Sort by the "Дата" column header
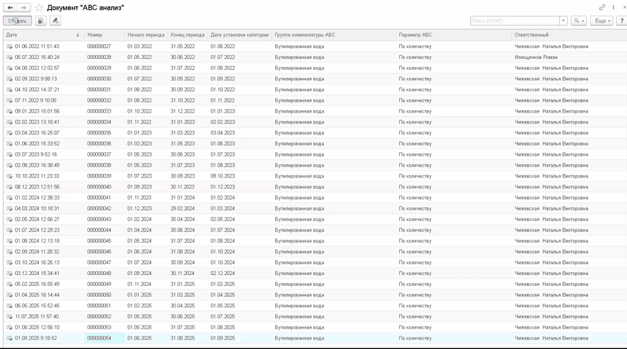This screenshot has width=627, height=349. pyautogui.click(x=37, y=35)
